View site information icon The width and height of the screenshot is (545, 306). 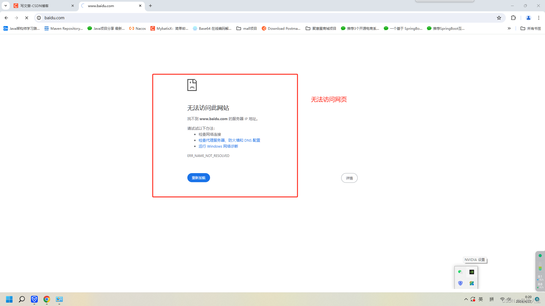point(39,18)
